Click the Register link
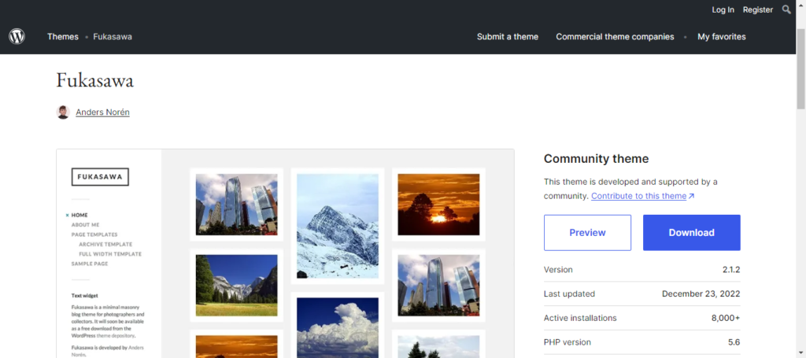This screenshot has width=806, height=358. [758, 9]
